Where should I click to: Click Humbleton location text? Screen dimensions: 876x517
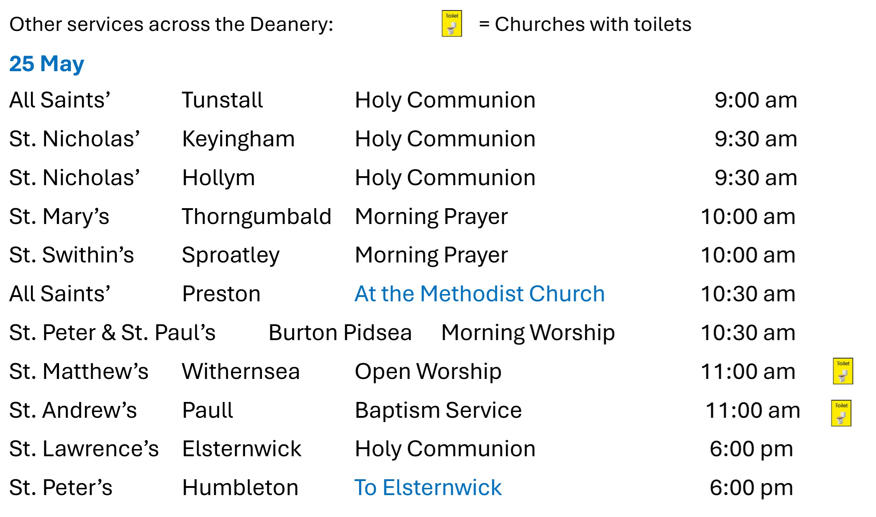click(x=240, y=488)
